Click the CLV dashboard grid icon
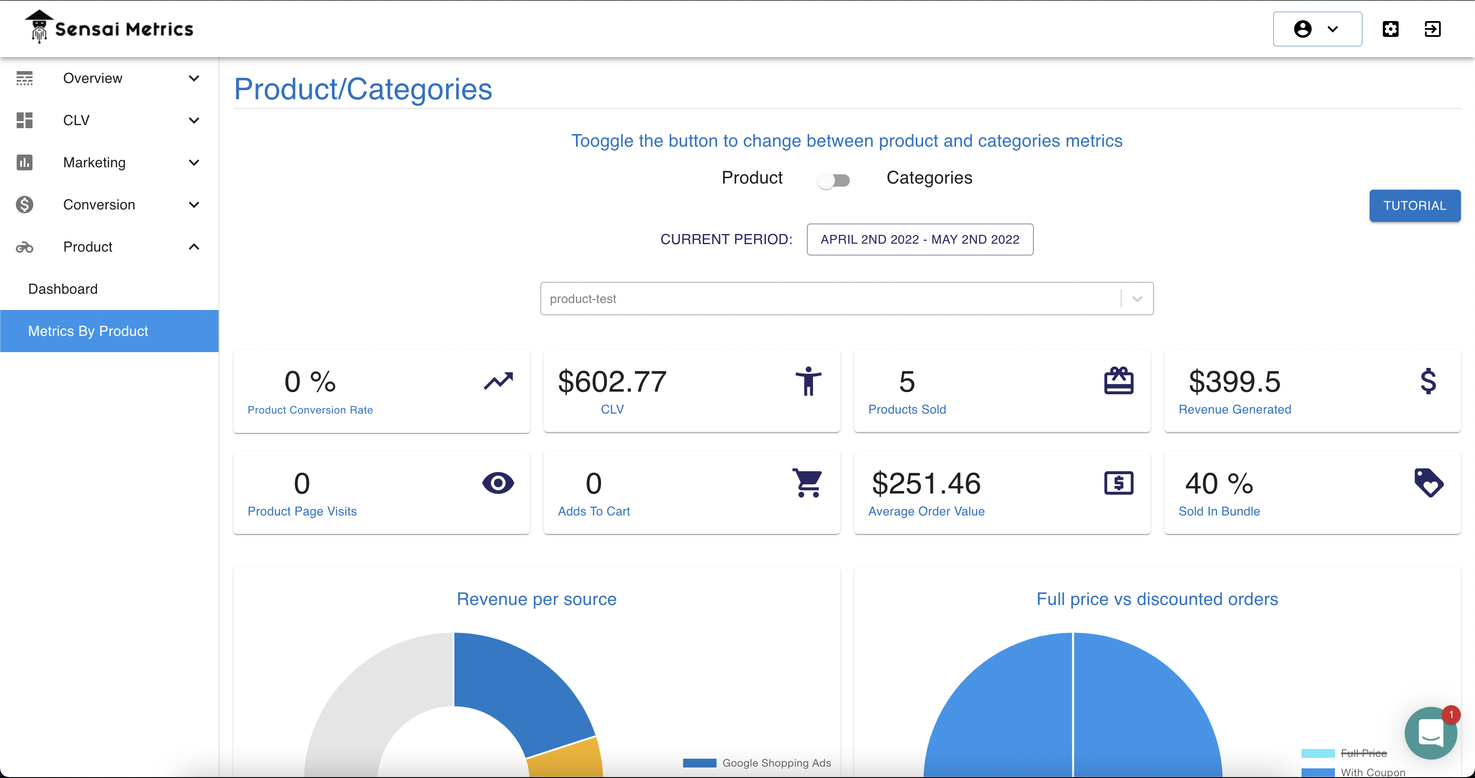The height and width of the screenshot is (778, 1475). point(25,120)
